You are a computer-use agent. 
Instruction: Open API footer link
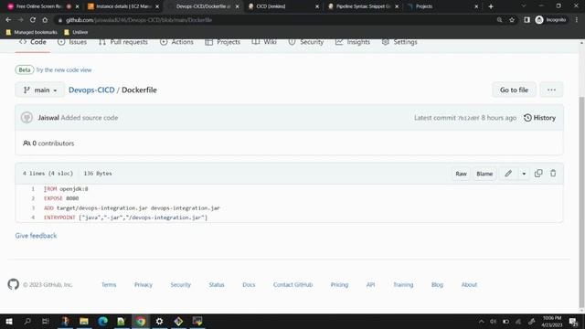click(x=370, y=284)
